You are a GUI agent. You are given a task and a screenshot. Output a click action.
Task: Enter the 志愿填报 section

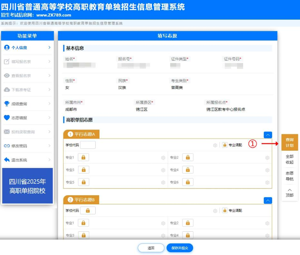(x=20, y=118)
